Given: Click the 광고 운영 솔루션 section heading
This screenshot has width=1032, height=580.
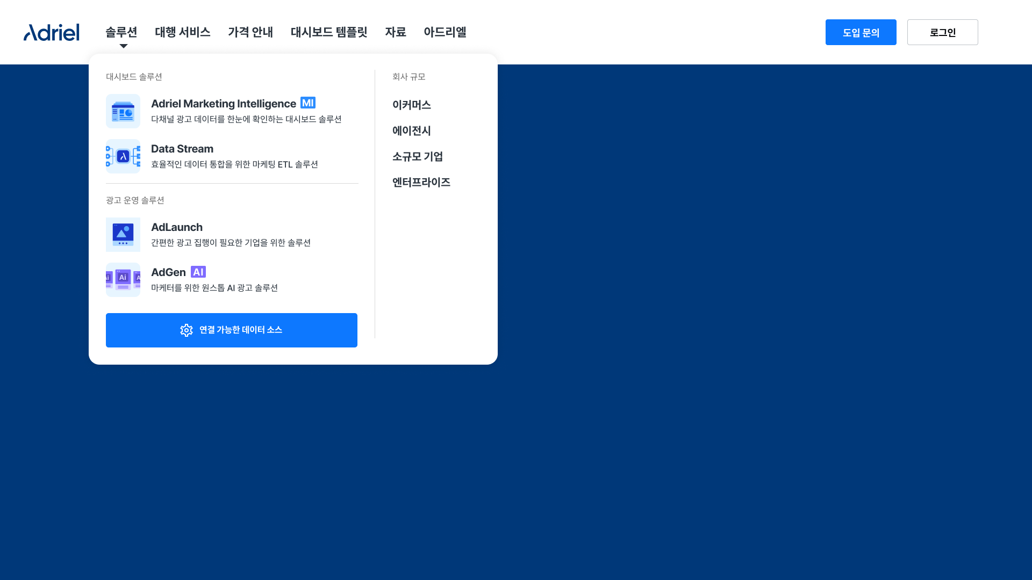Looking at the screenshot, I should [135, 200].
